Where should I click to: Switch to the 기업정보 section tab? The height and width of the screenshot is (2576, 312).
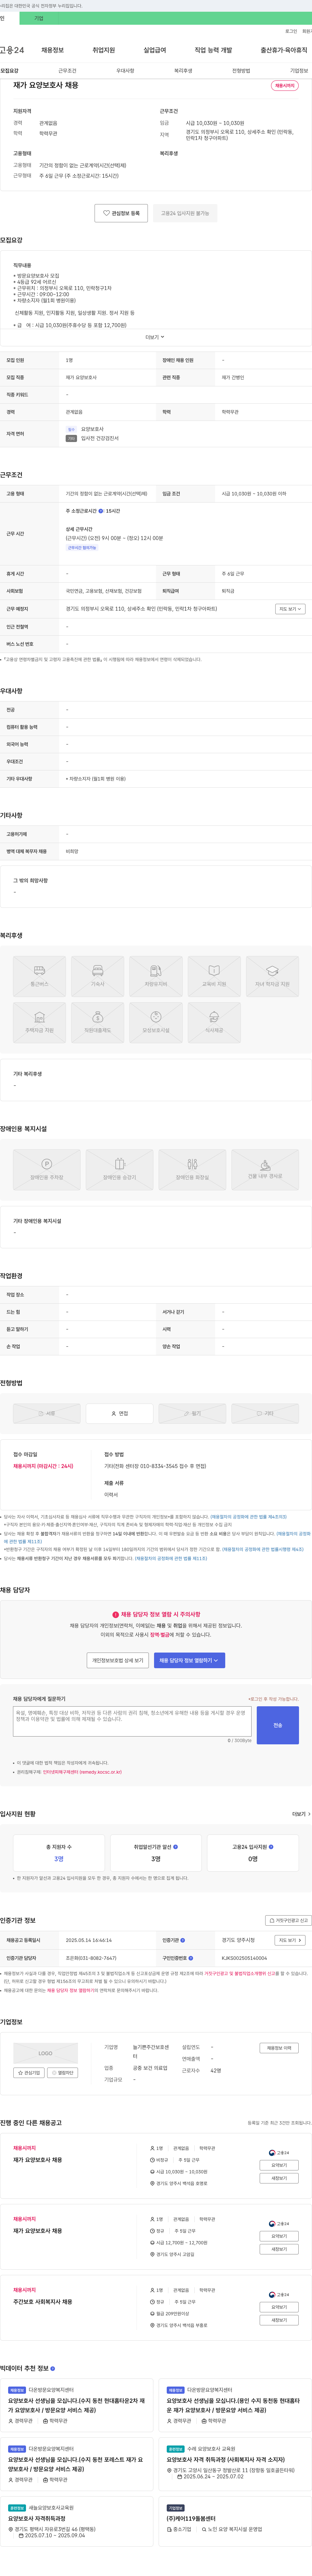pos(299,71)
